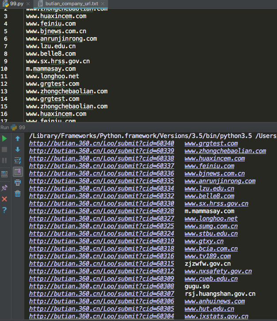Place cursor on editor line 5 www.bjnews.com.cn
This screenshot has height=321, width=277.
tap(56, 31)
